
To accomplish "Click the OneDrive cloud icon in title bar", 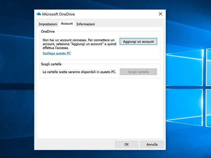I will [x=39, y=14].
